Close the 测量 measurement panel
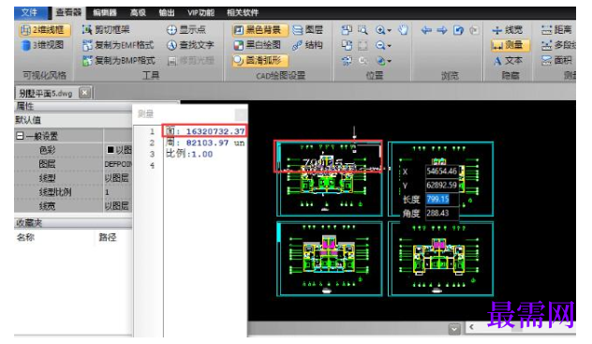The image size is (592, 344). (241, 113)
